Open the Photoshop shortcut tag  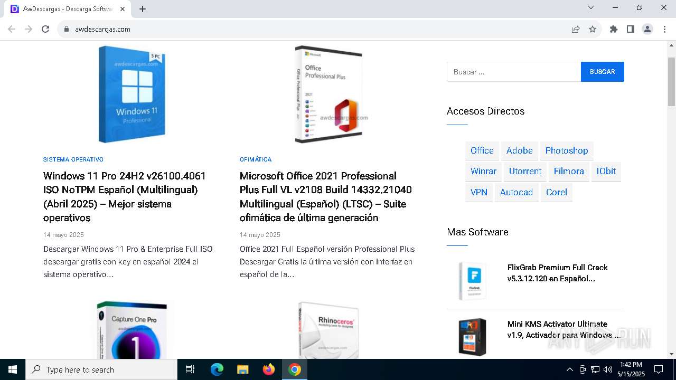click(x=567, y=150)
